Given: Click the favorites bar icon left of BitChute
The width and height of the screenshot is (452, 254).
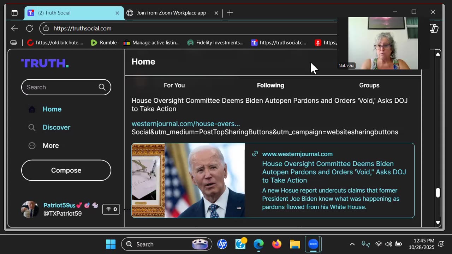Looking at the screenshot, I should [x=13, y=43].
